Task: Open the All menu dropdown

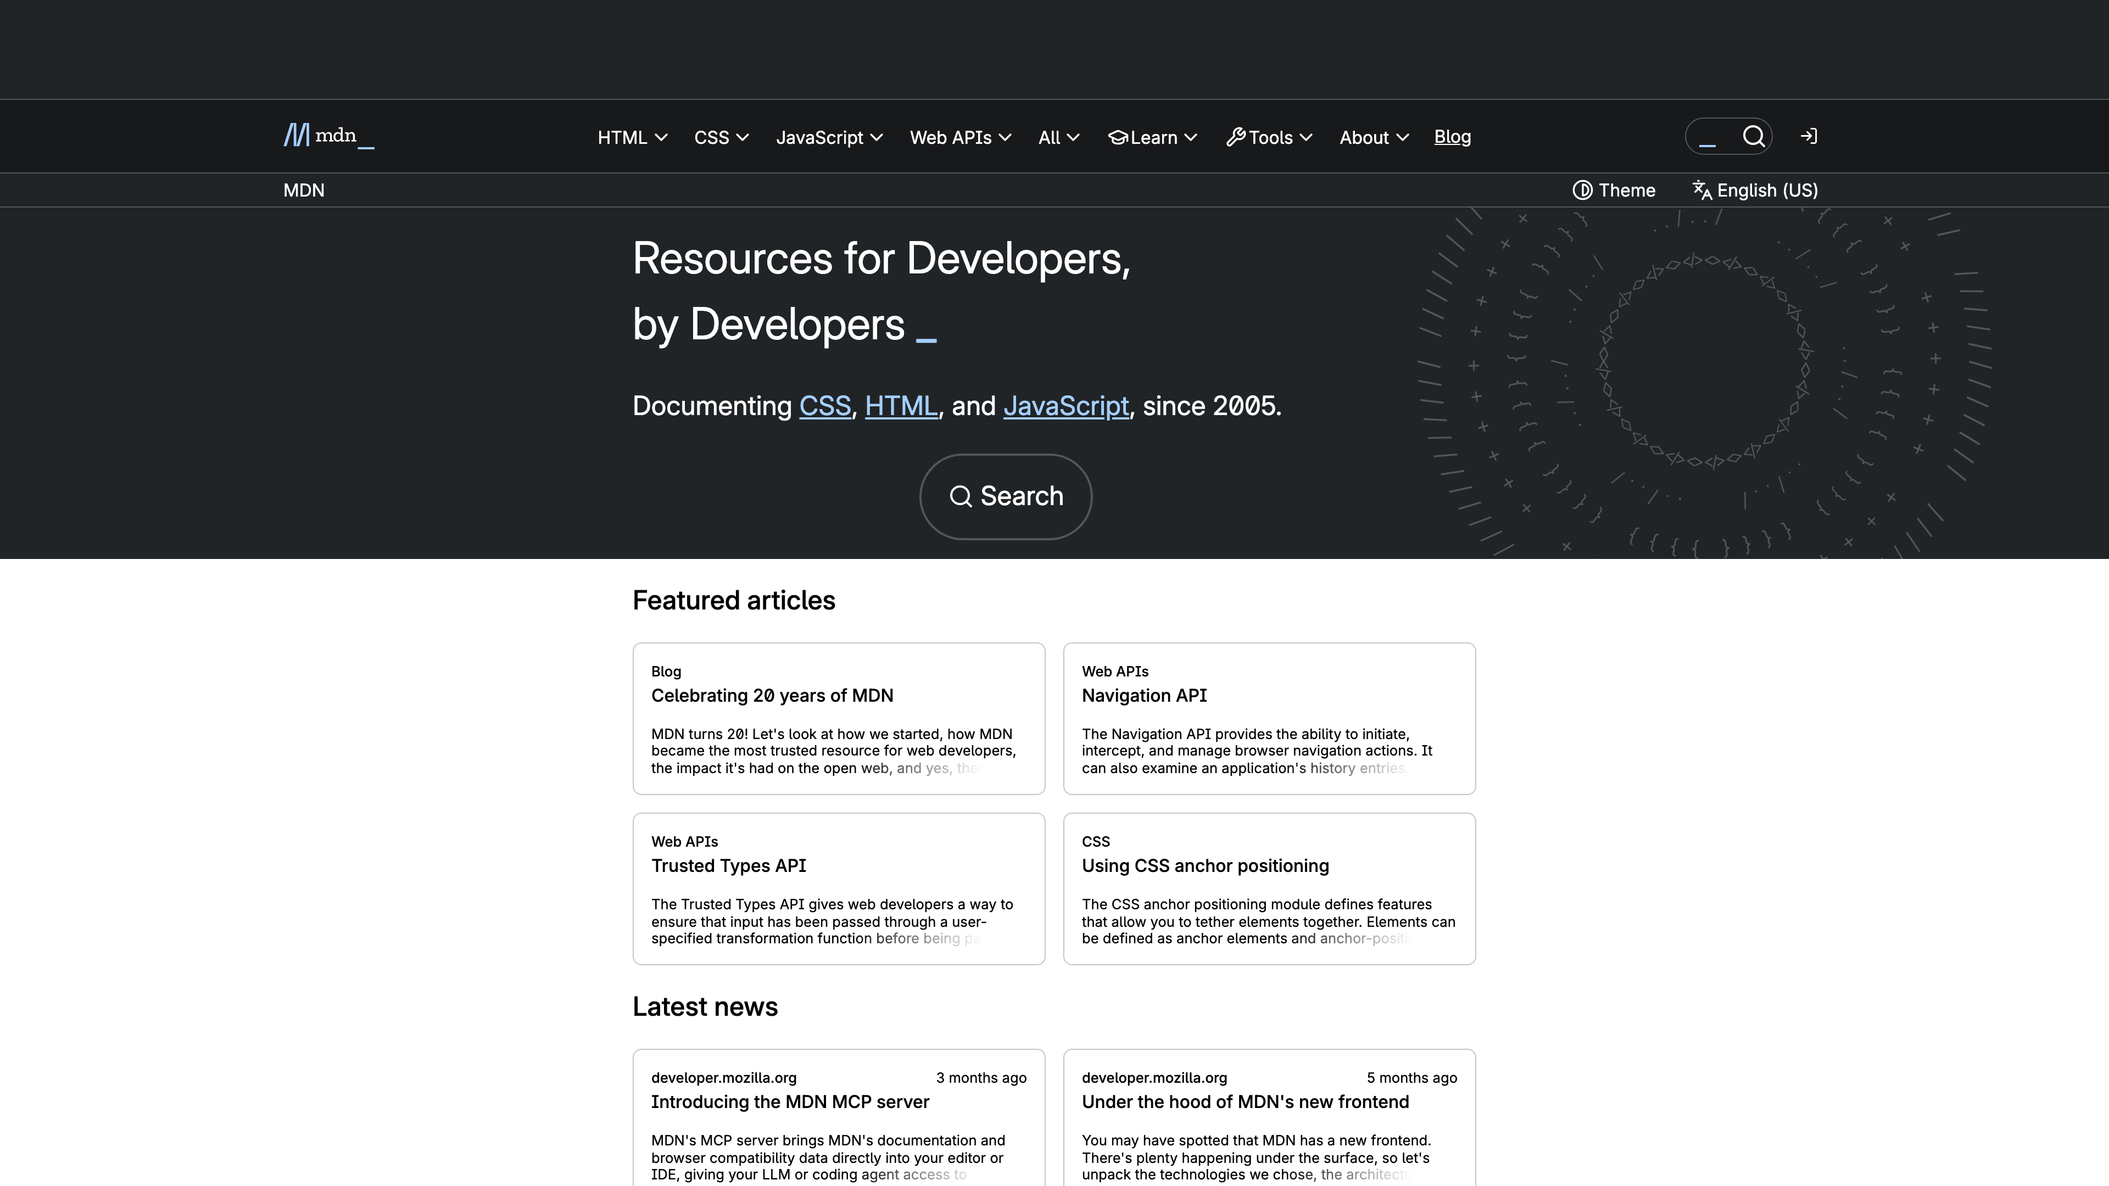Action: (1058, 137)
